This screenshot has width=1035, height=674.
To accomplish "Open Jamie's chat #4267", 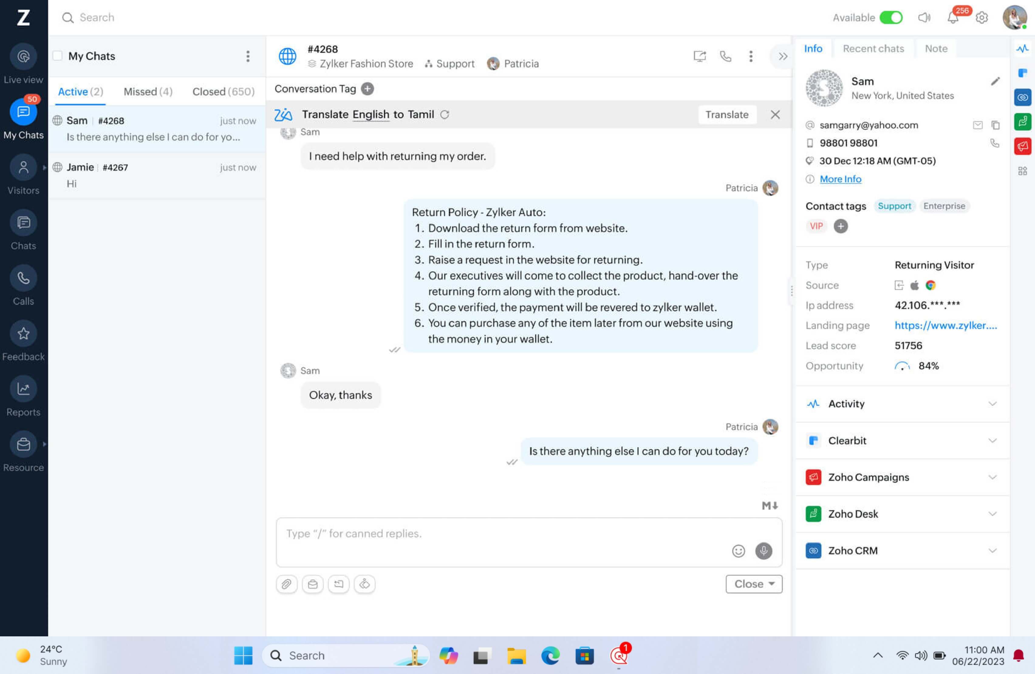I will click(x=157, y=175).
